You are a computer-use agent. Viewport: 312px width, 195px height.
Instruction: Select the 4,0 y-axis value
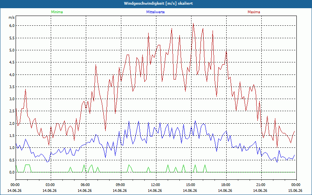coord(12,74)
